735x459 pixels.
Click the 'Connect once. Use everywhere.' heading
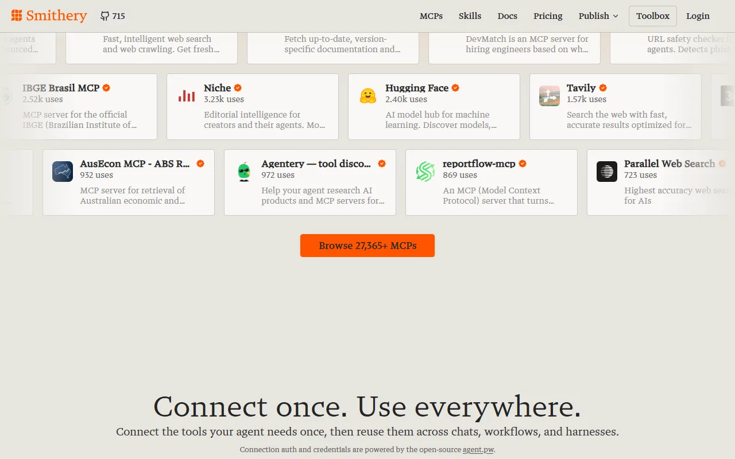[x=367, y=406]
